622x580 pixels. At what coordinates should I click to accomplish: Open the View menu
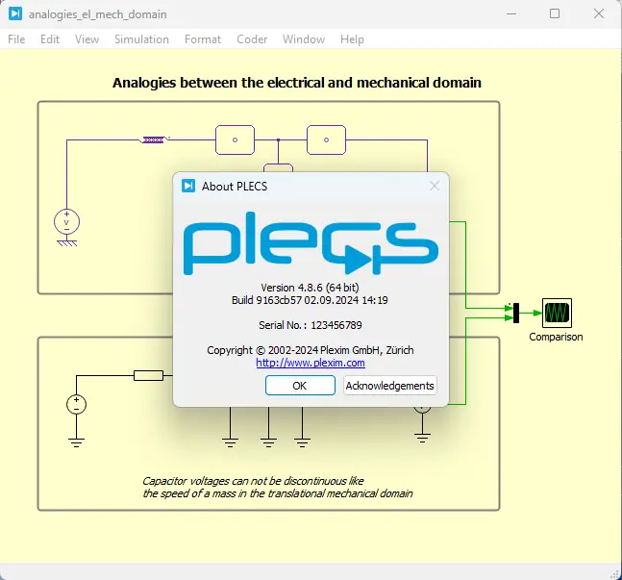[x=87, y=39]
